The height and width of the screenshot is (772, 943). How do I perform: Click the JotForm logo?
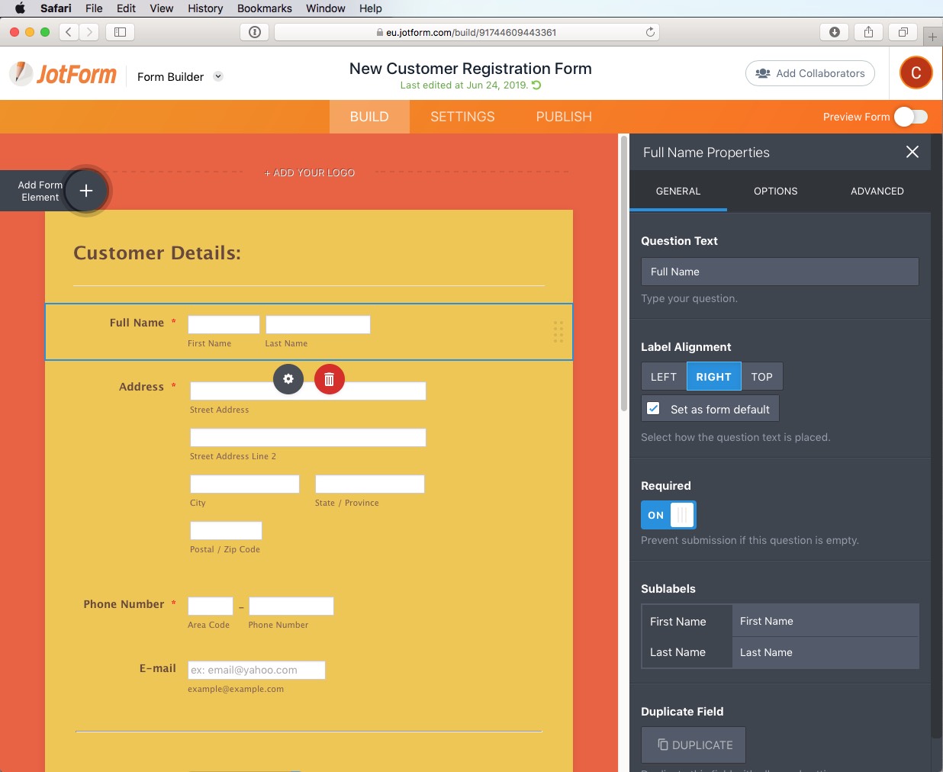pos(63,74)
